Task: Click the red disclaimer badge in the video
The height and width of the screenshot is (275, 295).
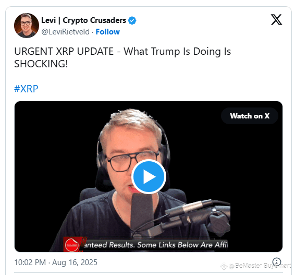Action: (72, 245)
